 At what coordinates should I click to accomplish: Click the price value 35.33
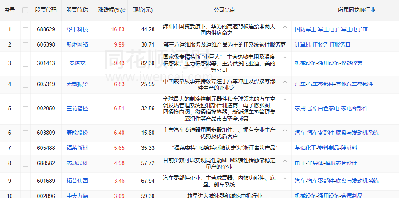(148, 148)
